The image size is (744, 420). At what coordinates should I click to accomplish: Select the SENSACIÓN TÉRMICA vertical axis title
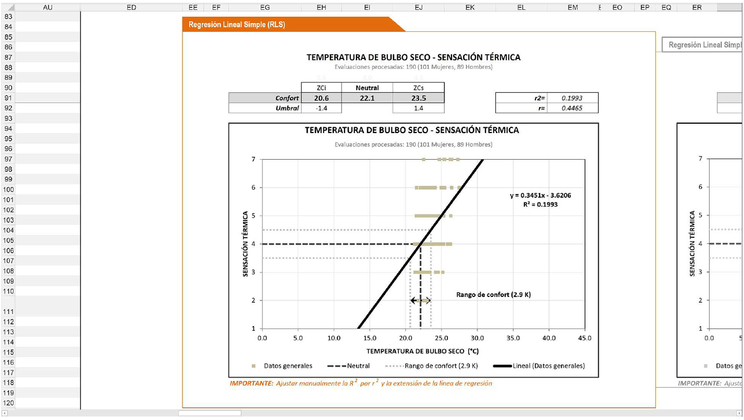tap(245, 244)
